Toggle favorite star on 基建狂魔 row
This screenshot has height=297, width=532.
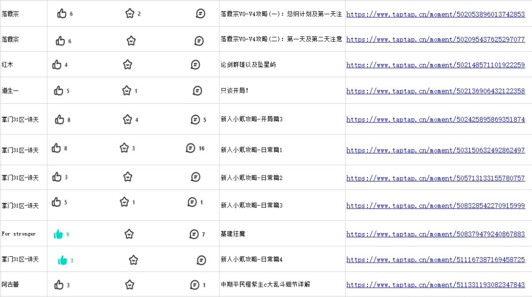pyautogui.click(x=129, y=234)
